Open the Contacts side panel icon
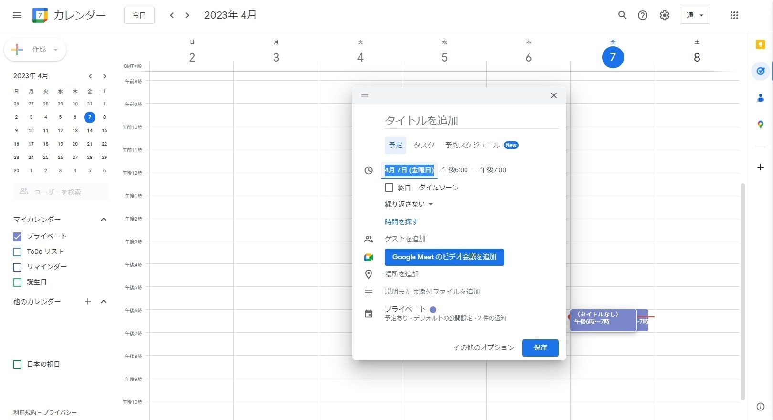Viewport: 773px width, 420px height. 761,98
